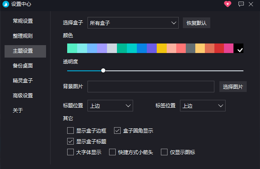Select the slate gray color swatch
260x169 pixels.
point(190,48)
